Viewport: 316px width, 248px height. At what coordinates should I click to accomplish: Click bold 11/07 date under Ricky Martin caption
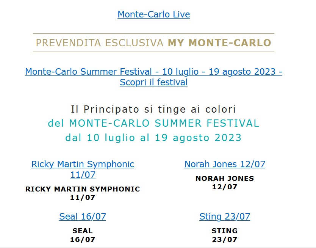[83, 198]
